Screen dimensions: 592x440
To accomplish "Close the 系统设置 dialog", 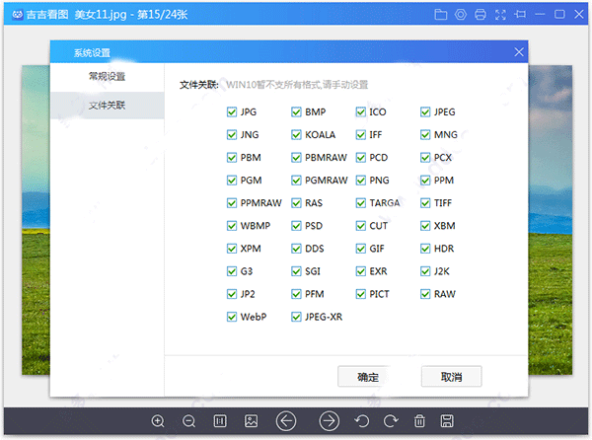I will pos(519,52).
